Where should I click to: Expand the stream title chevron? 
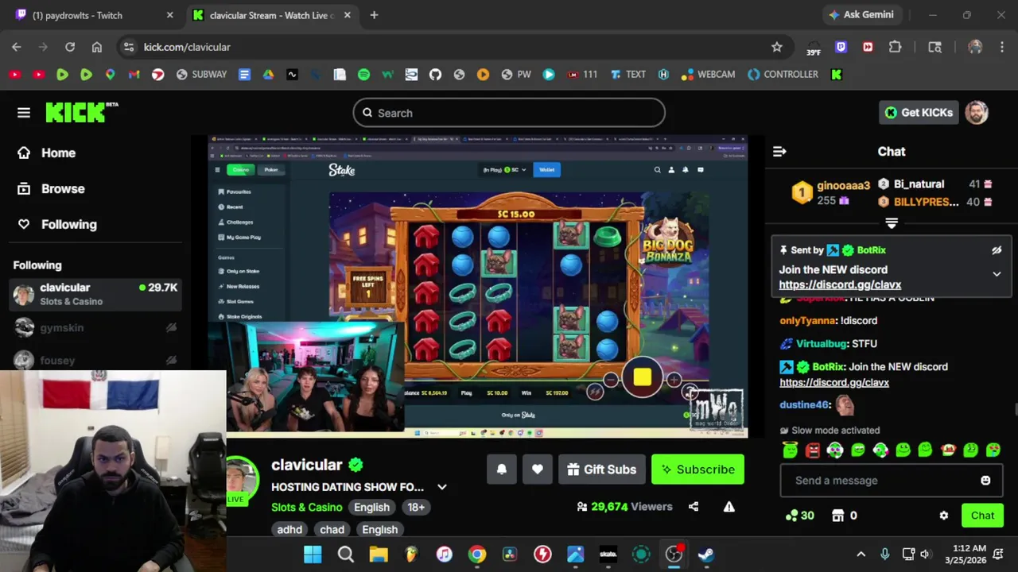coord(442,487)
